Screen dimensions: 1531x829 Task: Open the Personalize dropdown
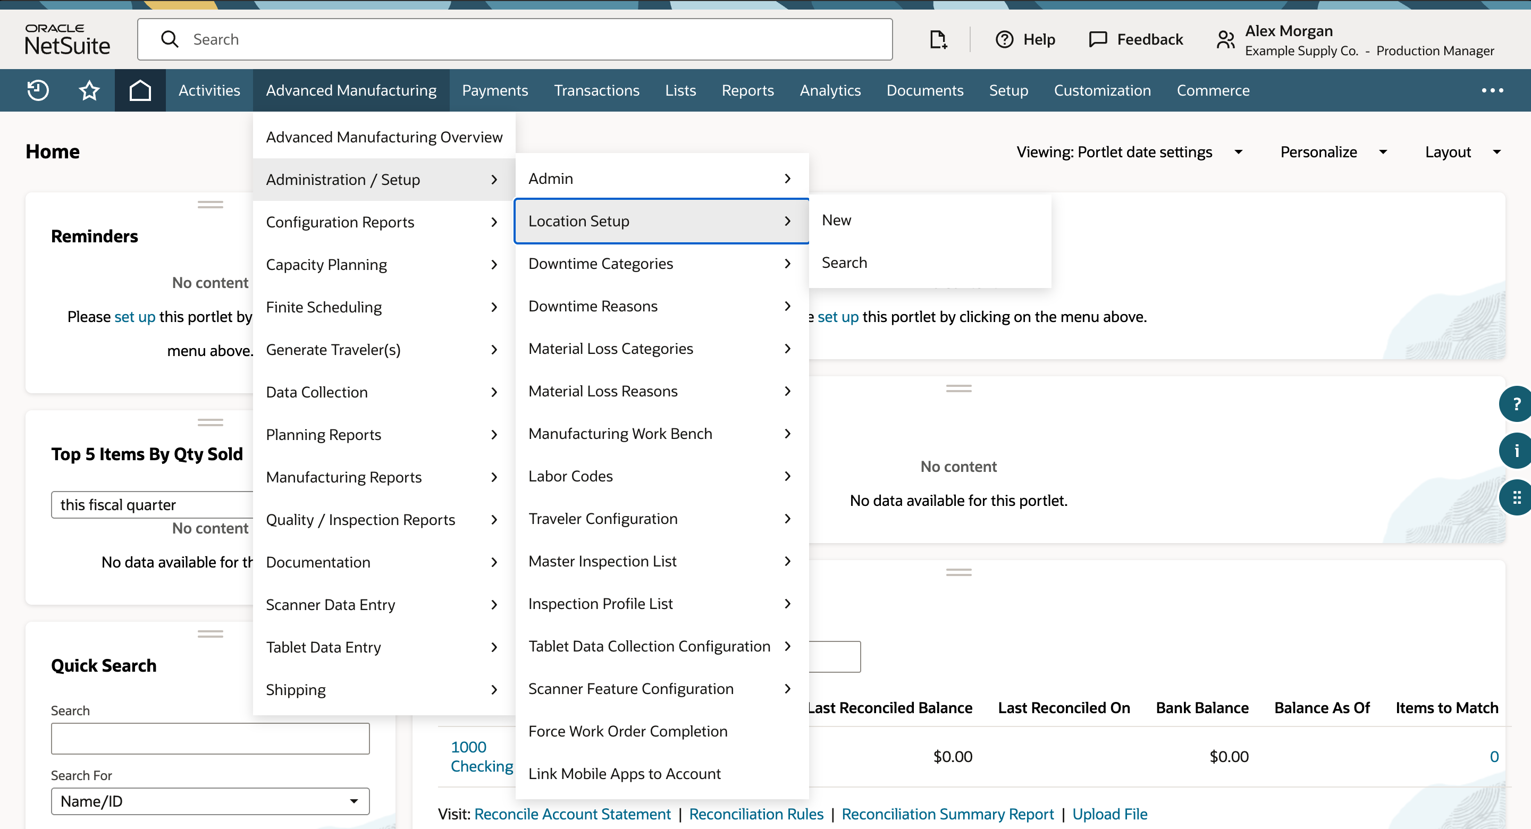pyautogui.click(x=1334, y=152)
